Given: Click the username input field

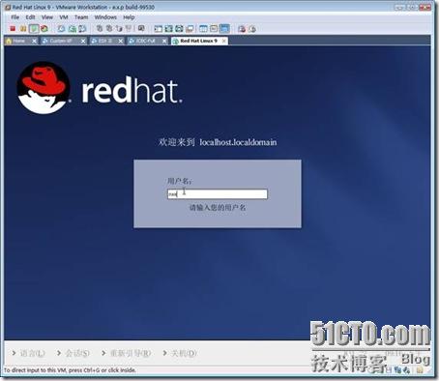Looking at the screenshot, I should [218, 194].
